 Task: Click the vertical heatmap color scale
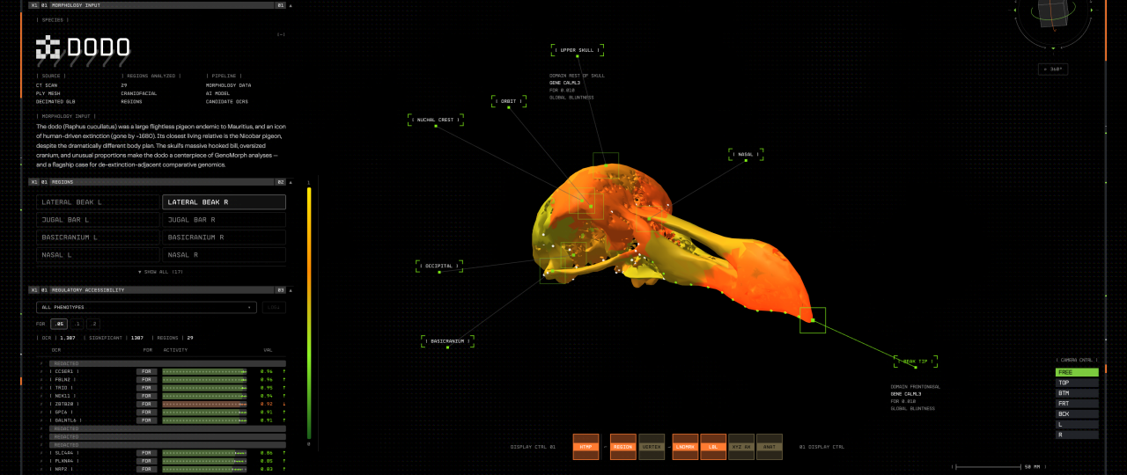coord(308,312)
